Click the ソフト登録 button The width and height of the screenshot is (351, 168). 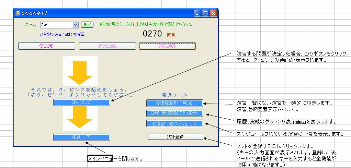(175, 136)
